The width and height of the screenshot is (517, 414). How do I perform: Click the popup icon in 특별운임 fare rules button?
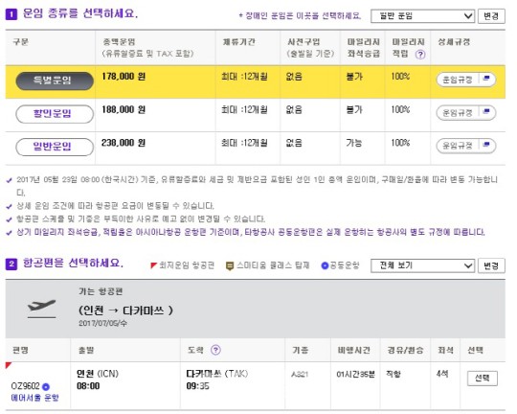click(486, 79)
